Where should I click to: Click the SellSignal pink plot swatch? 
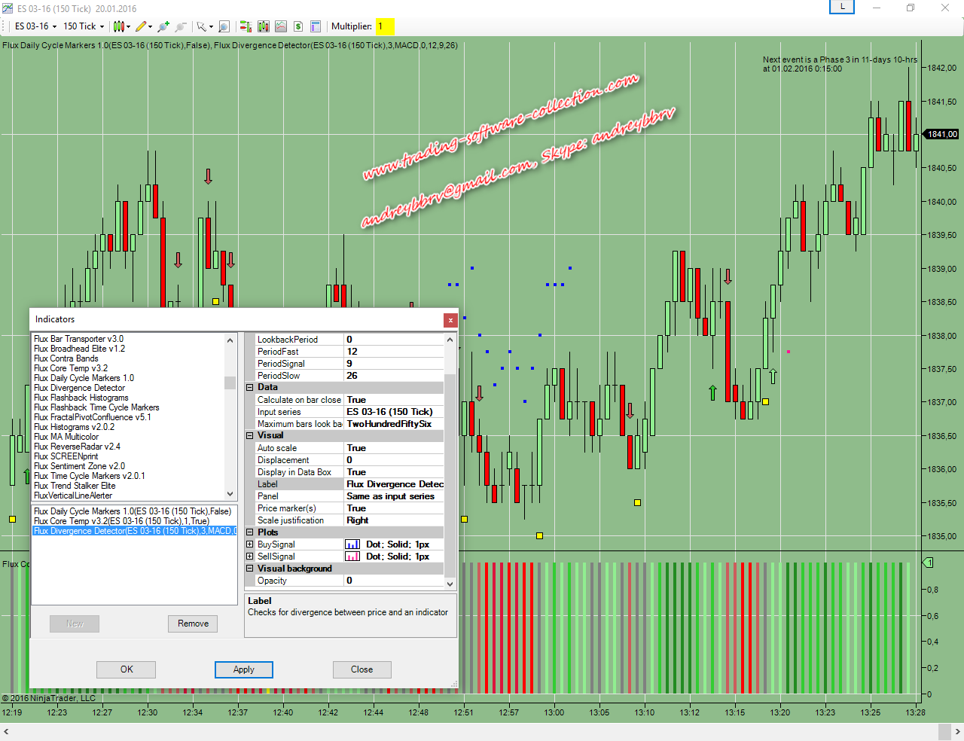[352, 557]
